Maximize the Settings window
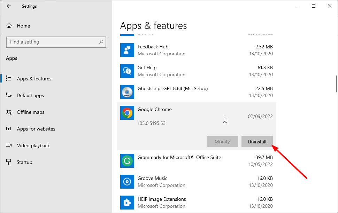Viewport: 338px width, 213px height. [314, 6]
